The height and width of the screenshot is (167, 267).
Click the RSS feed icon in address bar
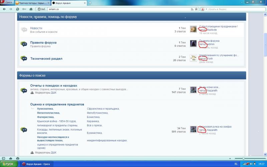coord(192,9)
